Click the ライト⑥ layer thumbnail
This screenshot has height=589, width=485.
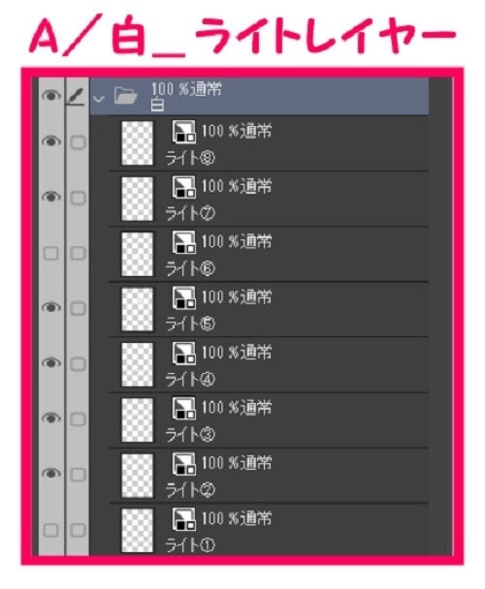click(x=138, y=254)
